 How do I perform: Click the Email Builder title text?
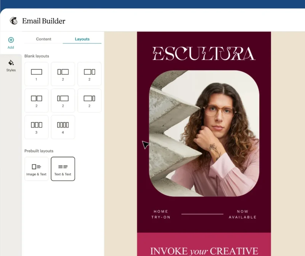(x=44, y=21)
